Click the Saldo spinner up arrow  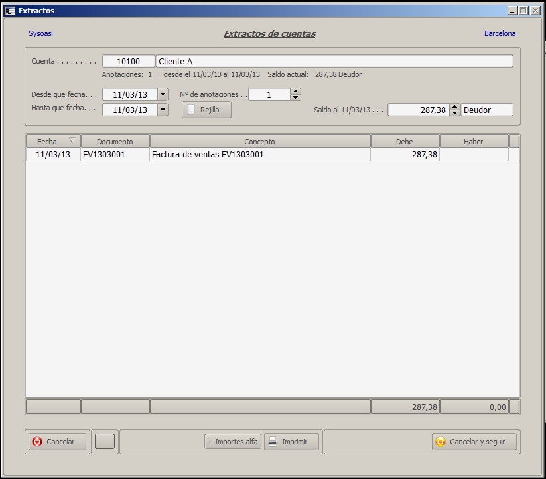click(454, 107)
